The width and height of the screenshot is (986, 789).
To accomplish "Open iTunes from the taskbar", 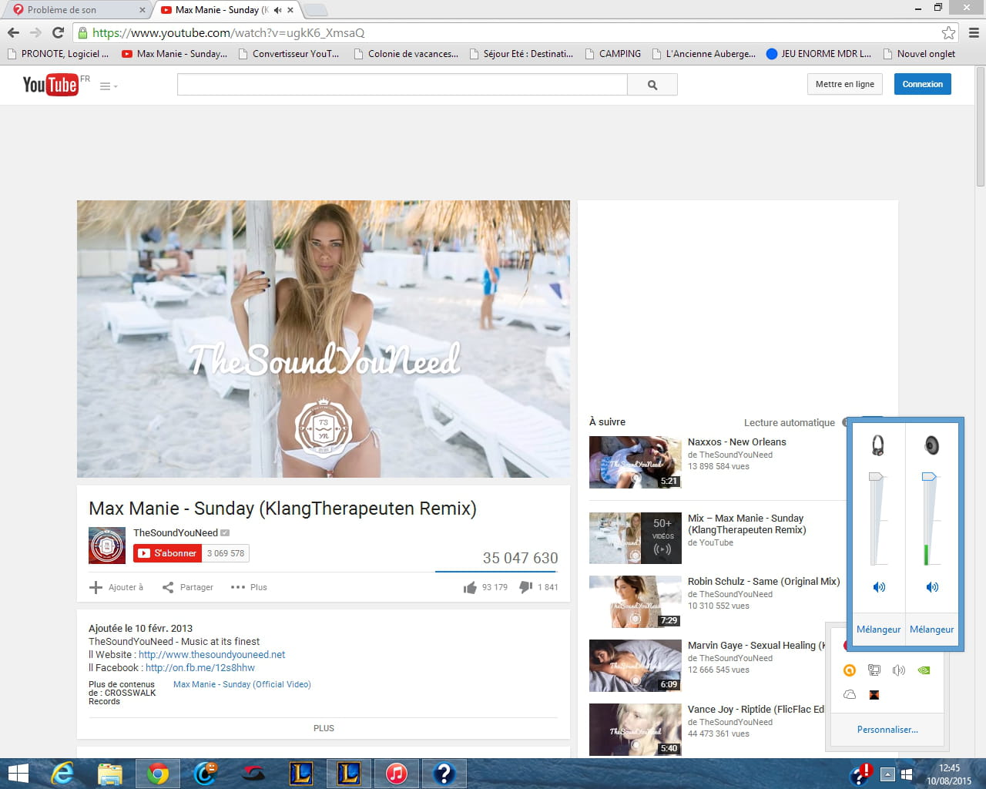I will coord(396,773).
